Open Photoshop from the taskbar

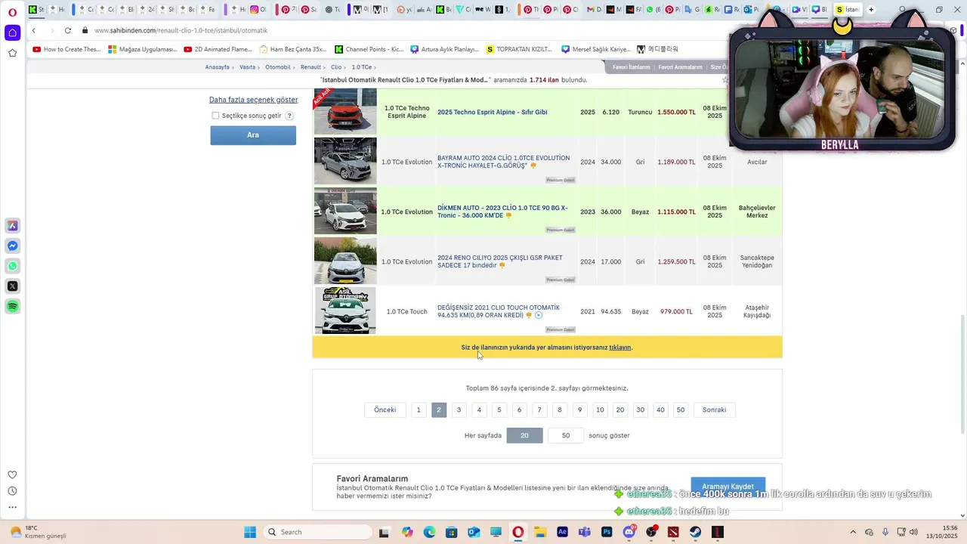point(607,532)
